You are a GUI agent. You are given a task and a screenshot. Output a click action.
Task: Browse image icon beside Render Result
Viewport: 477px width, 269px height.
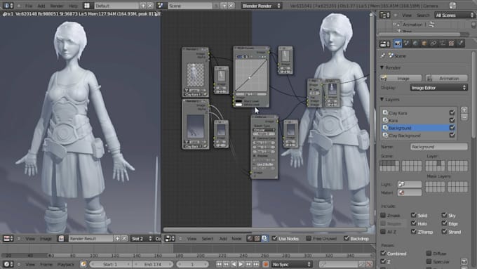[x=62, y=239]
